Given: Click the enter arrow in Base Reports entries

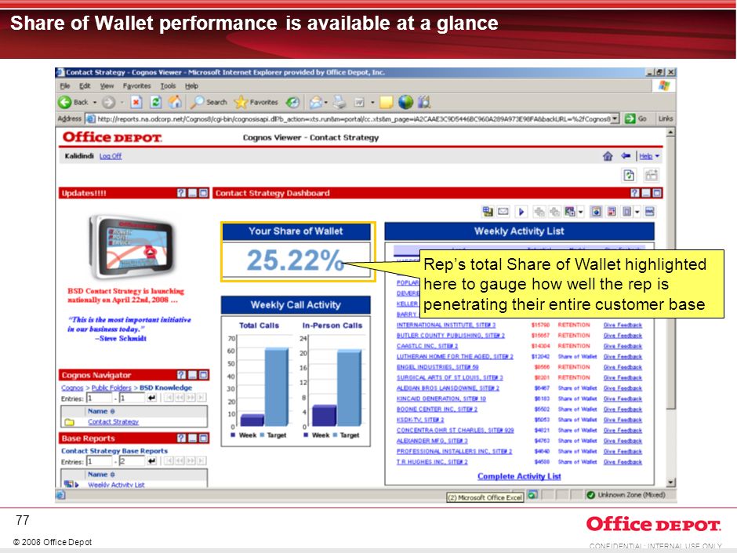Looking at the screenshot, I should (152, 461).
